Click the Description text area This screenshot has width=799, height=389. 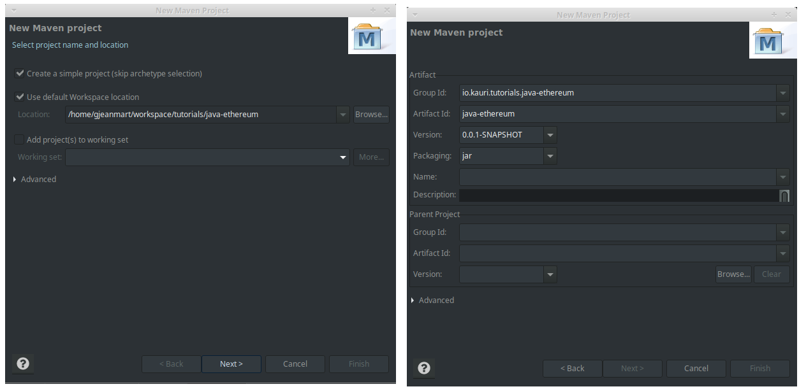tap(619, 195)
